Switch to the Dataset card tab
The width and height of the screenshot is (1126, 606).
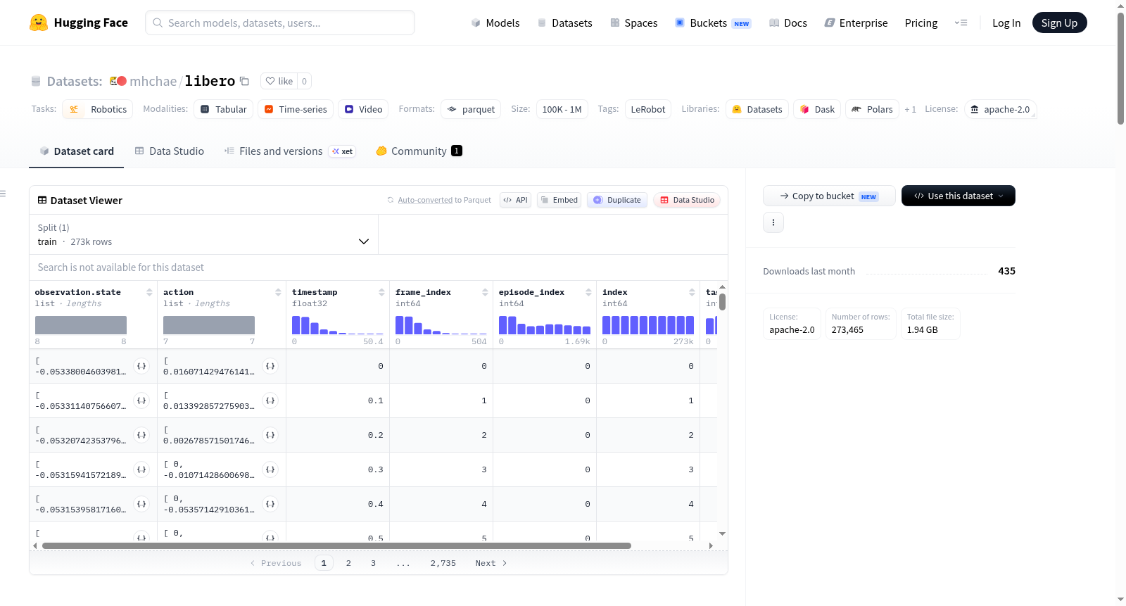[77, 151]
